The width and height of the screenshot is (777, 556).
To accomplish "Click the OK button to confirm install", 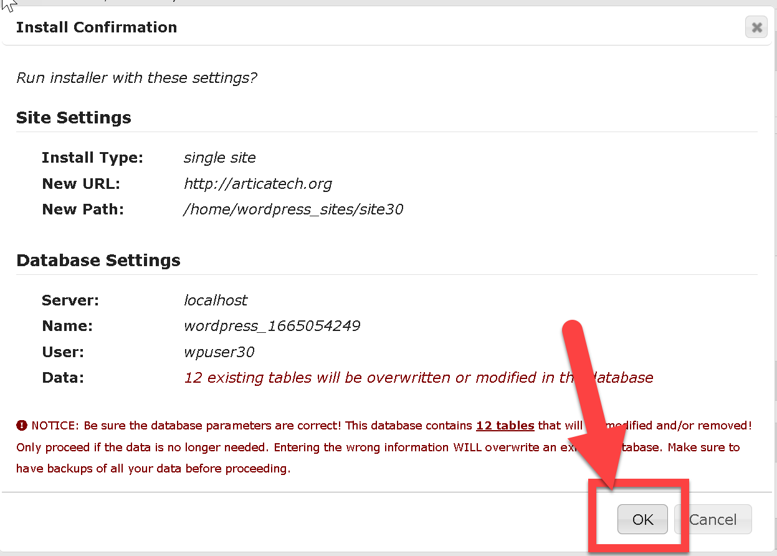I will point(642,519).
